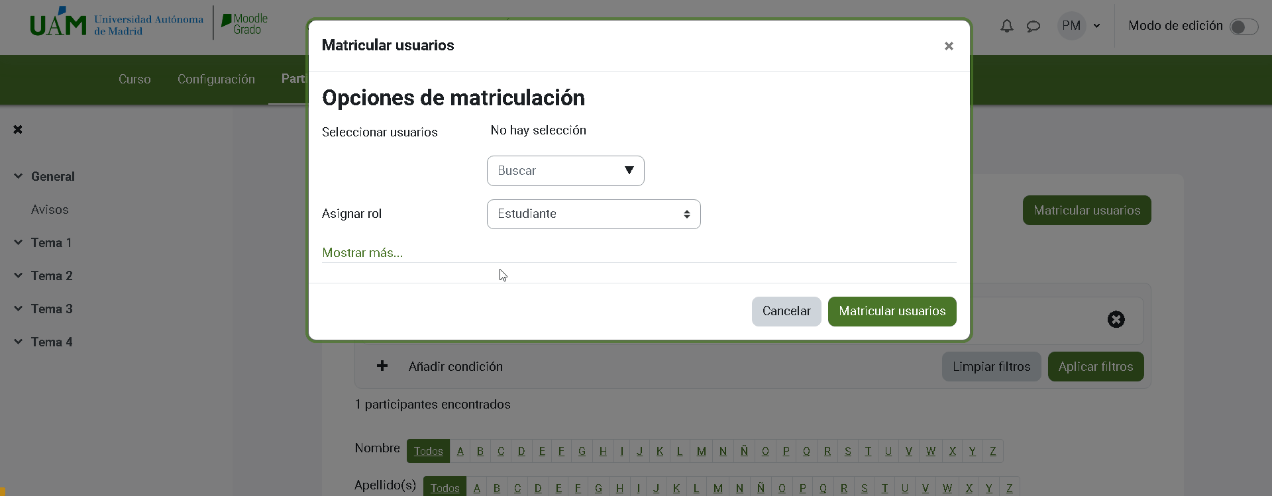Filter Nombre by letter M

[x=702, y=451]
